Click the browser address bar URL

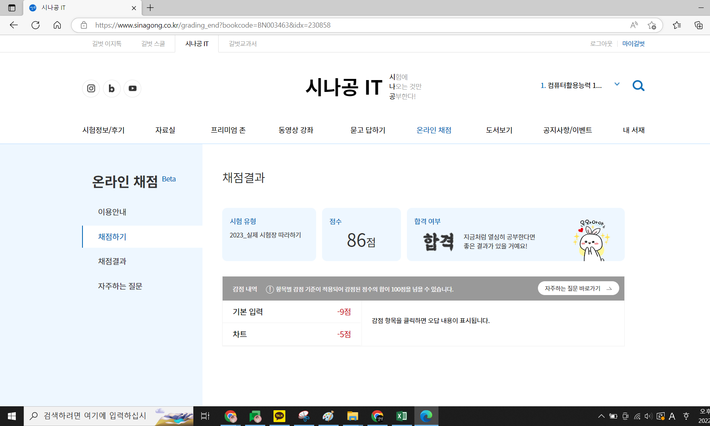click(x=213, y=25)
